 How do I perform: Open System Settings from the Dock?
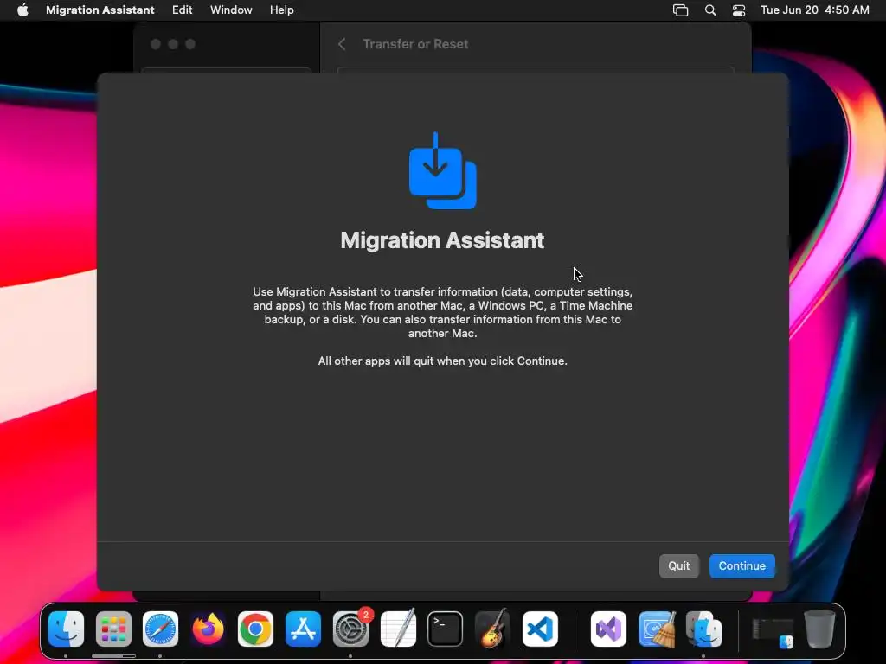coord(350,629)
